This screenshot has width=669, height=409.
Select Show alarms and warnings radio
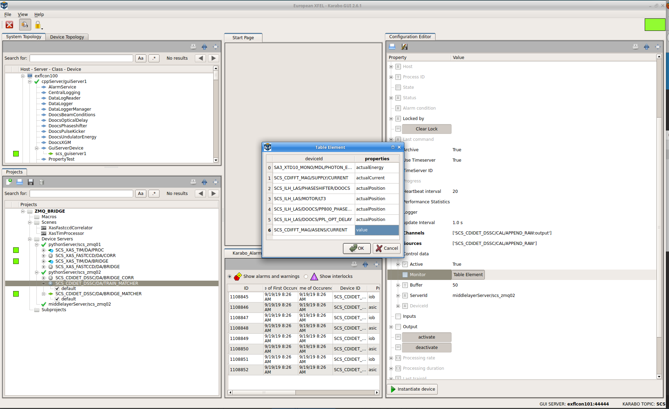(x=230, y=276)
